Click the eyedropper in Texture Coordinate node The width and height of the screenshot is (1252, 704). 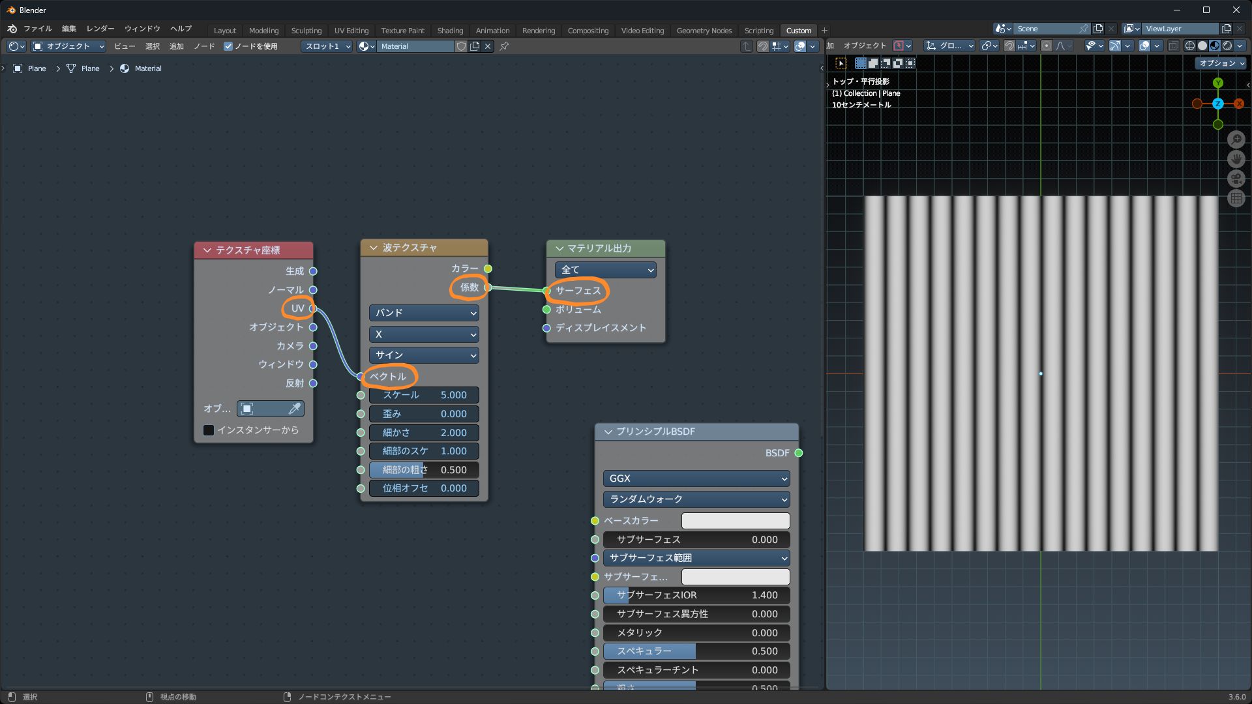(295, 409)
